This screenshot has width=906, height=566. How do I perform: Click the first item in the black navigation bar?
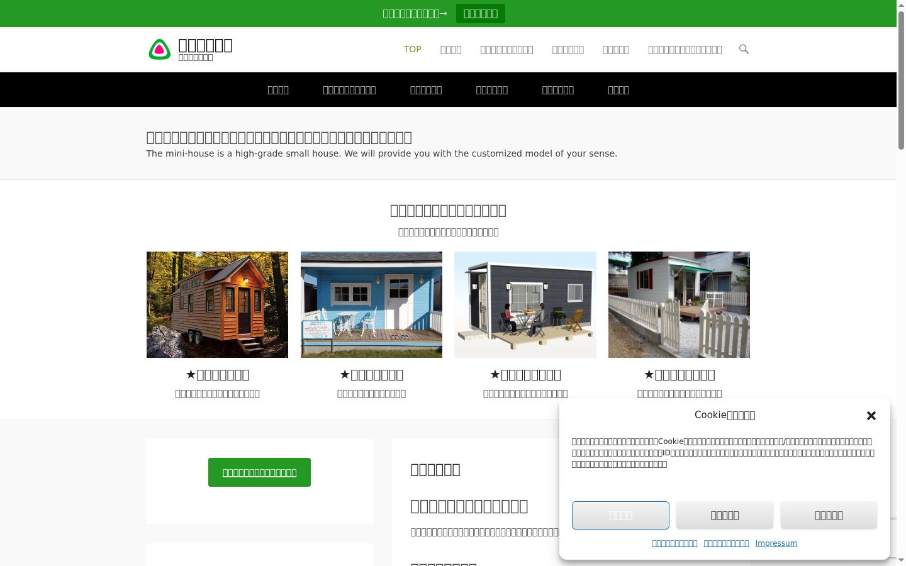pos(278,90)
